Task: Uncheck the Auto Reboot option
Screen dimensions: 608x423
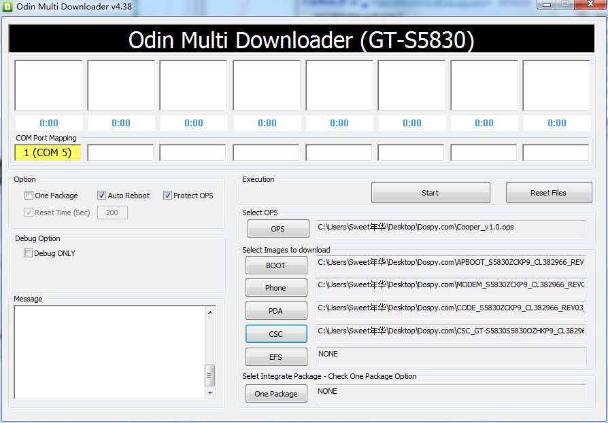Action: (x=101, y=196)
